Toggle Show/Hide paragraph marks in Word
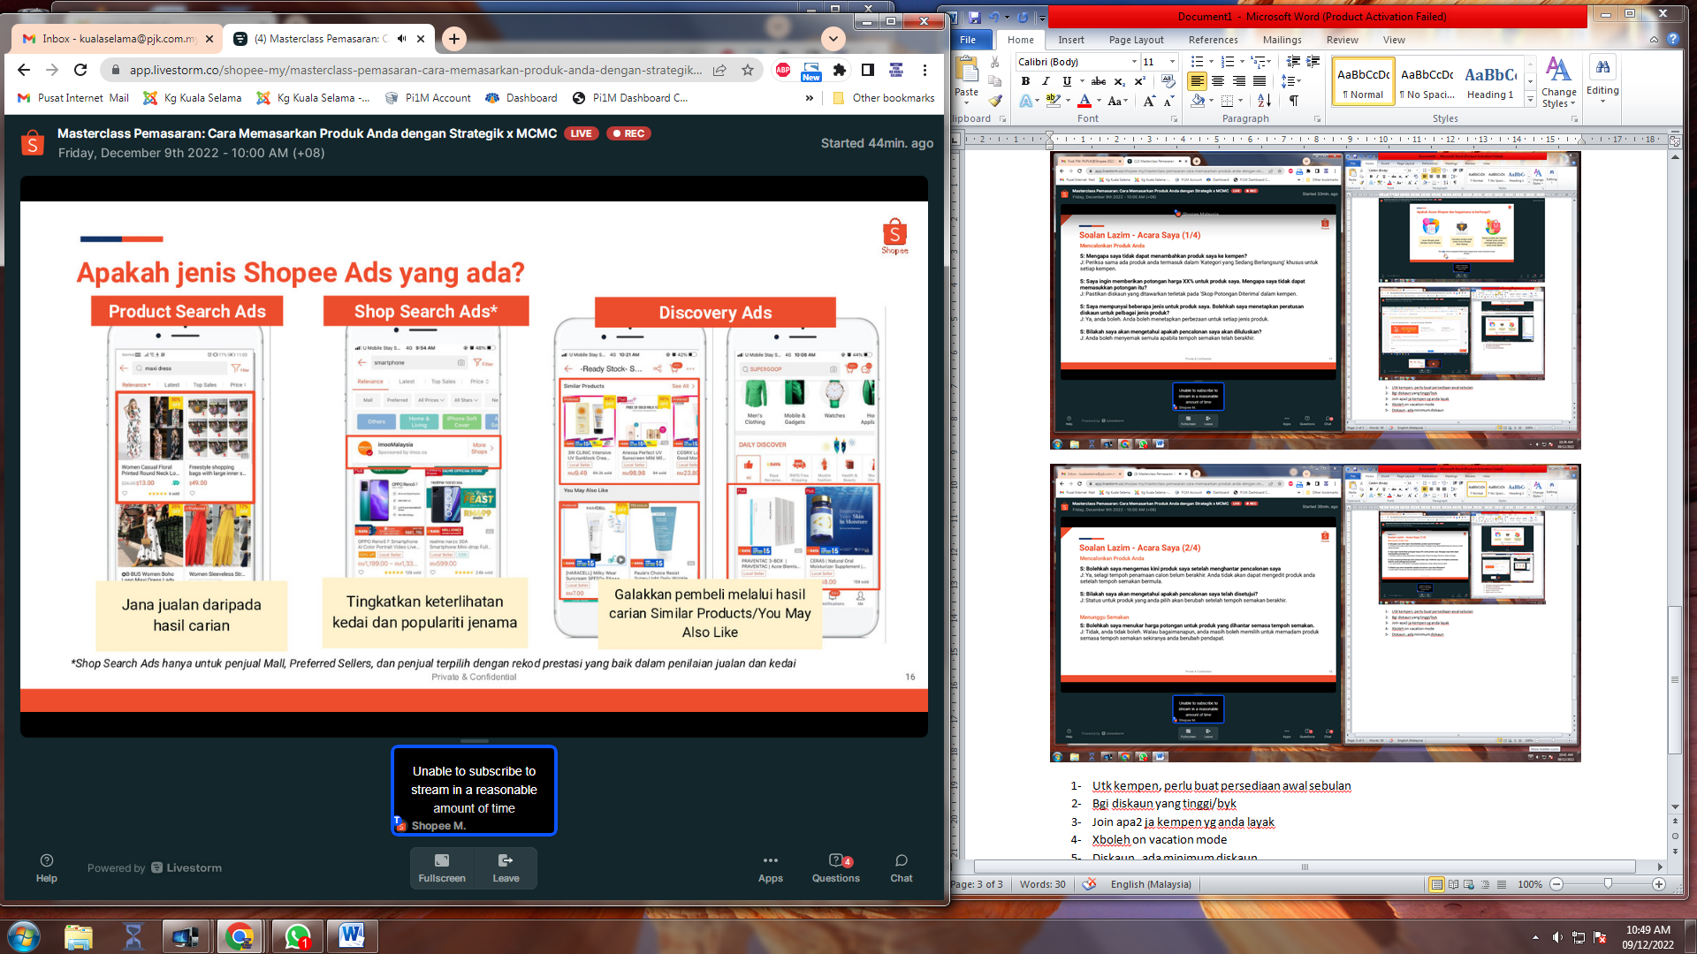 (1294, 101)
